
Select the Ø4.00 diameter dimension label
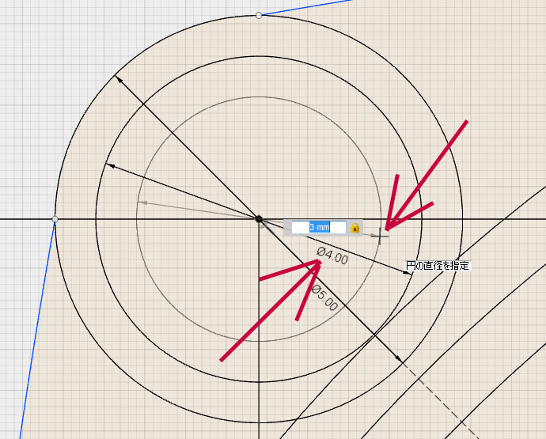pyautogui.click(x=332, y=255)
